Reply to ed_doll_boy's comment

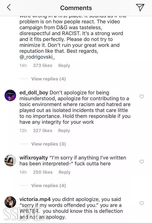click(64, 131)
